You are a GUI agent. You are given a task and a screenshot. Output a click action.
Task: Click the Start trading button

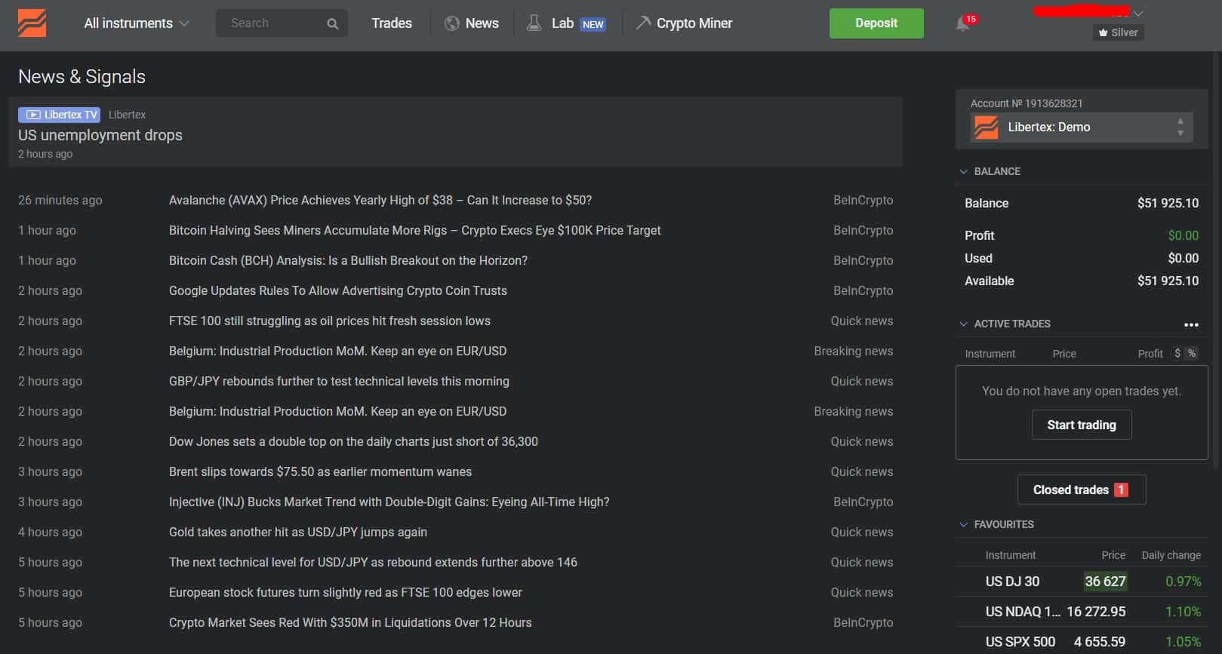tap(1082, 425)
